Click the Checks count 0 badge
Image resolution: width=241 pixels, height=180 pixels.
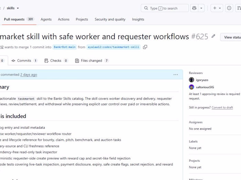pos(66,61)
